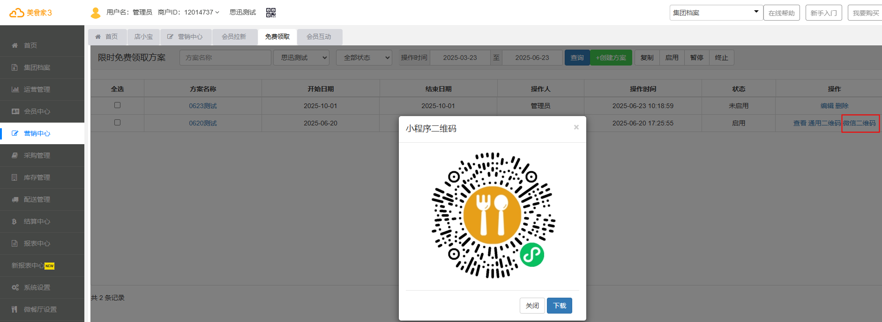The image size is (882, 322).
Task: Switch to the 营销中心 tab
Action: [186, 37]
